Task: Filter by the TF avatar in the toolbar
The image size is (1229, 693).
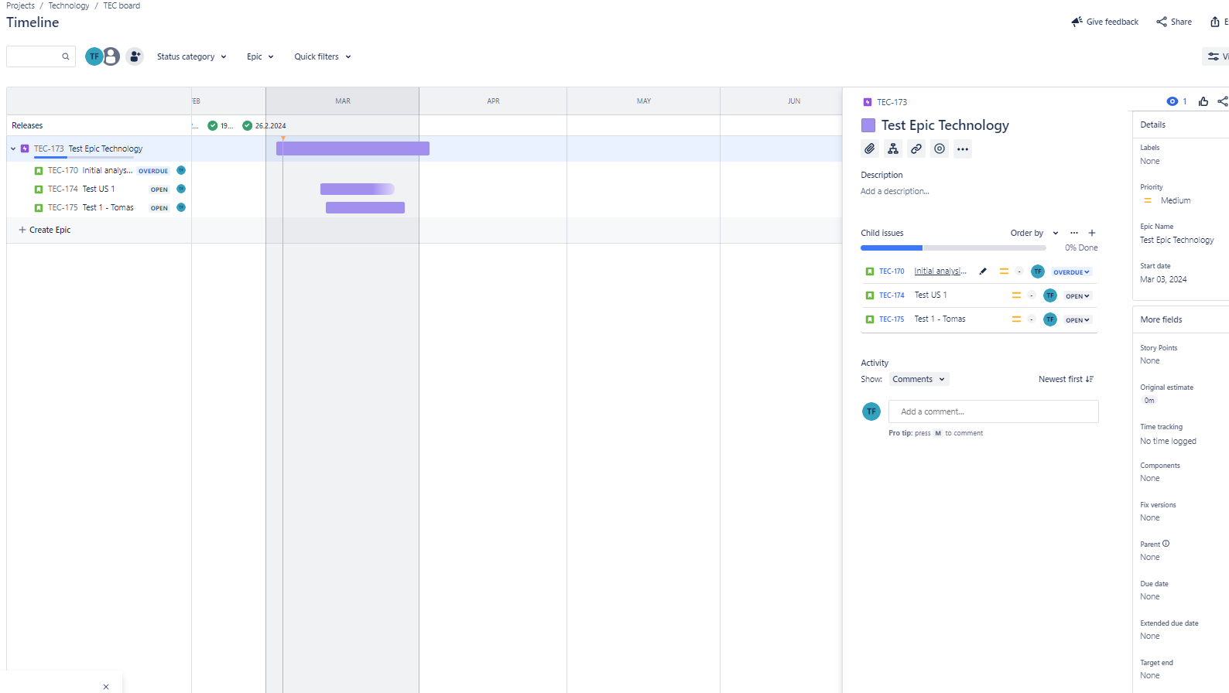Action: (x=94, y=56)
